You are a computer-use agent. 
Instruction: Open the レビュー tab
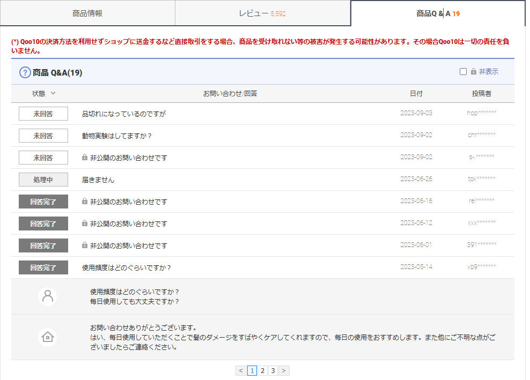262,13
